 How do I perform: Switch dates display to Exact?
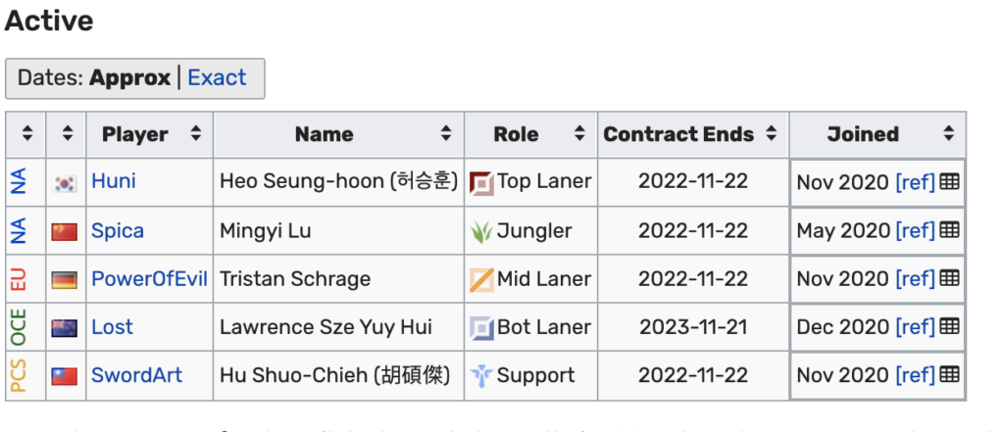click(217, 77)
